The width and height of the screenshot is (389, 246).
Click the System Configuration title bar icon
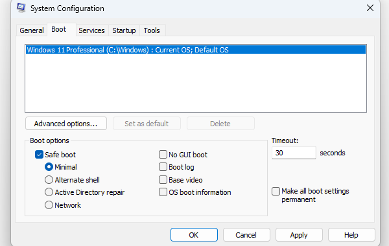point(21,8)
